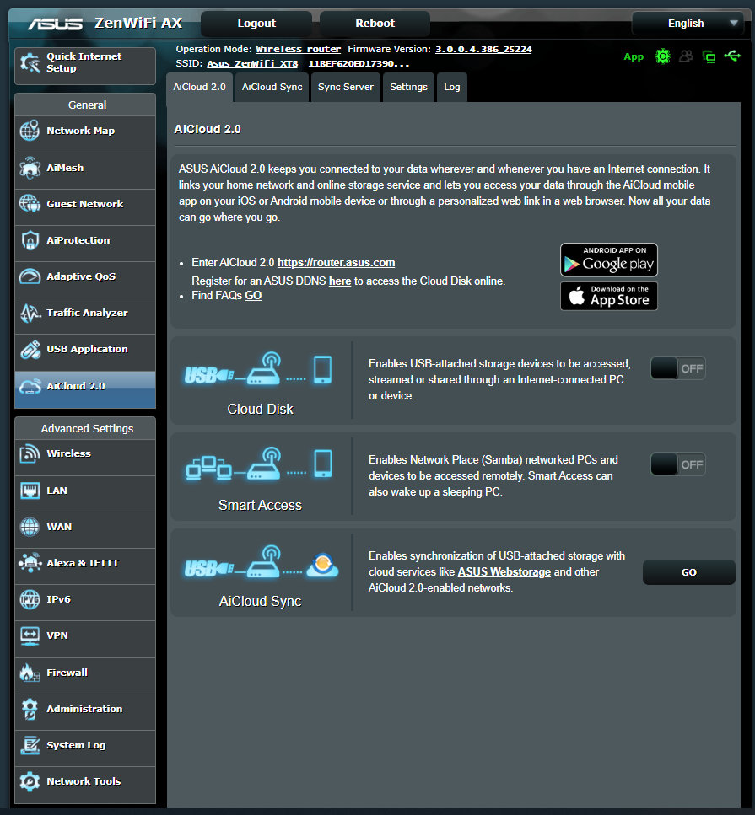Click the ASUS DDNS 'here' link
This screenshot has height=815, width=755.
click(340, 281)
